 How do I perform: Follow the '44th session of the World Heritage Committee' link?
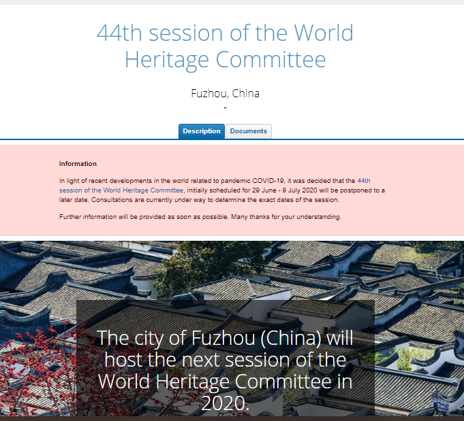[121, 190]
